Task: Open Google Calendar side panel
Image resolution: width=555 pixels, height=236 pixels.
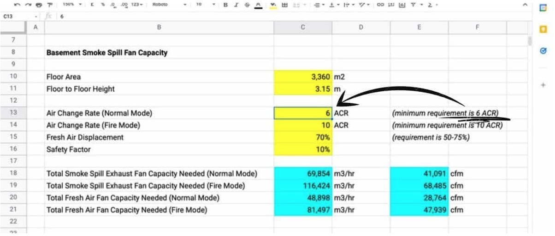Action: coord(543,7)
